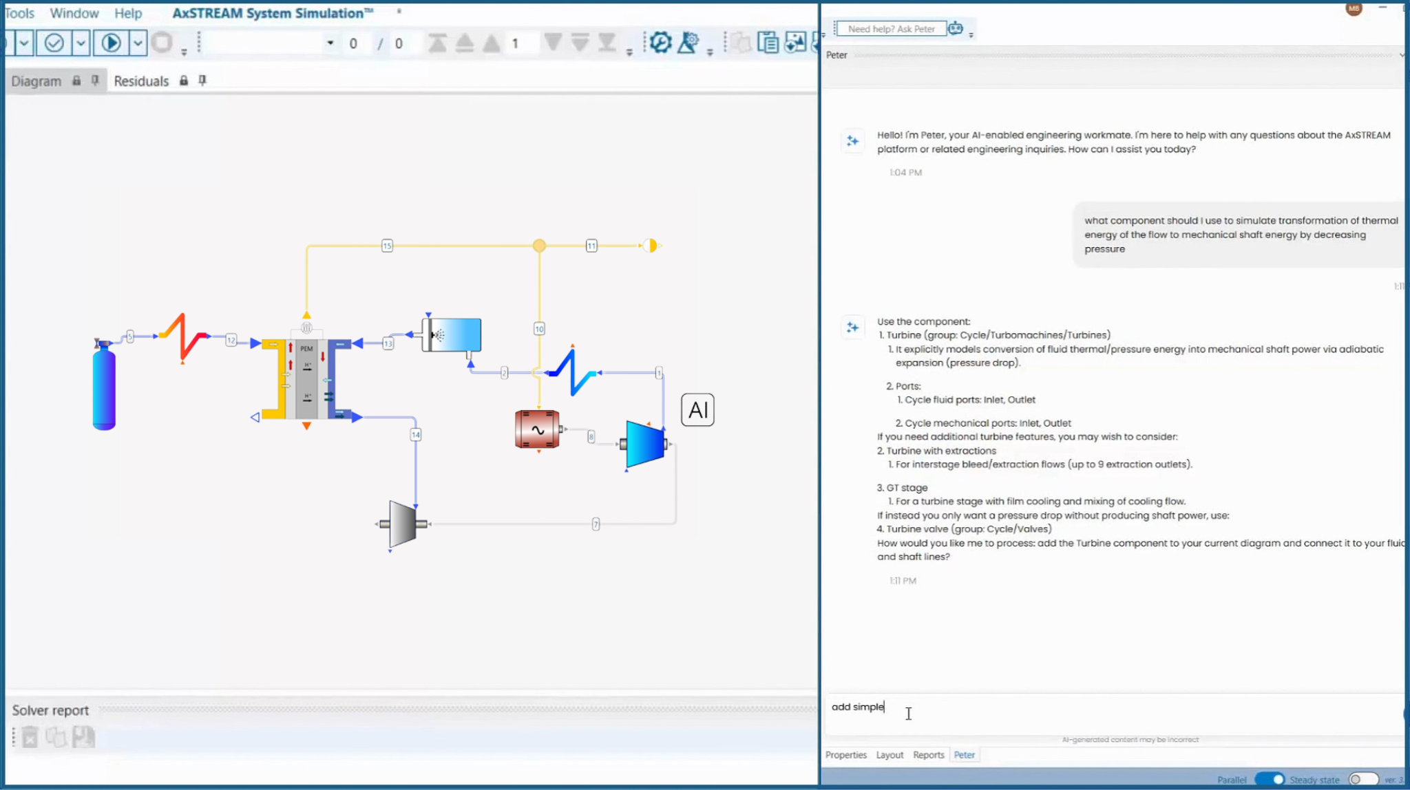Expand the dropdown next to play button
Screen dimensions: 1410x790
[138, 43]
